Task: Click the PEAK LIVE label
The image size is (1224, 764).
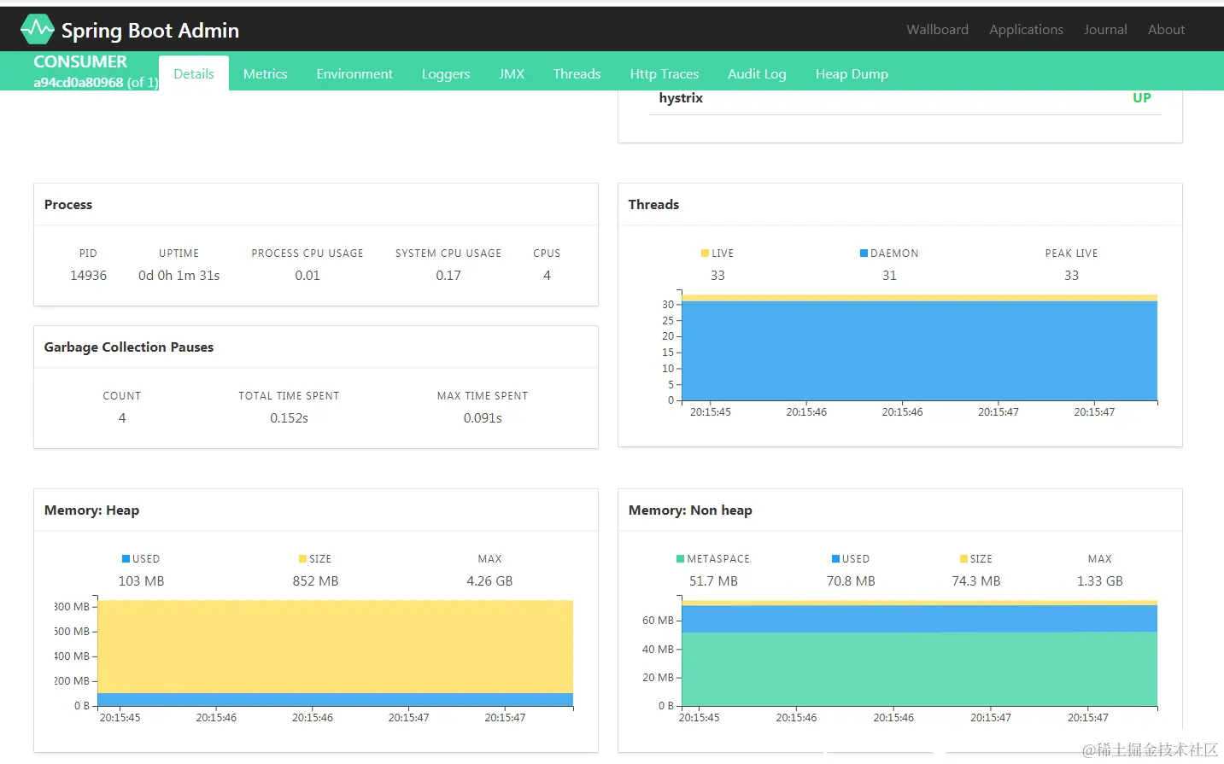Action: tap(1071, 254)
